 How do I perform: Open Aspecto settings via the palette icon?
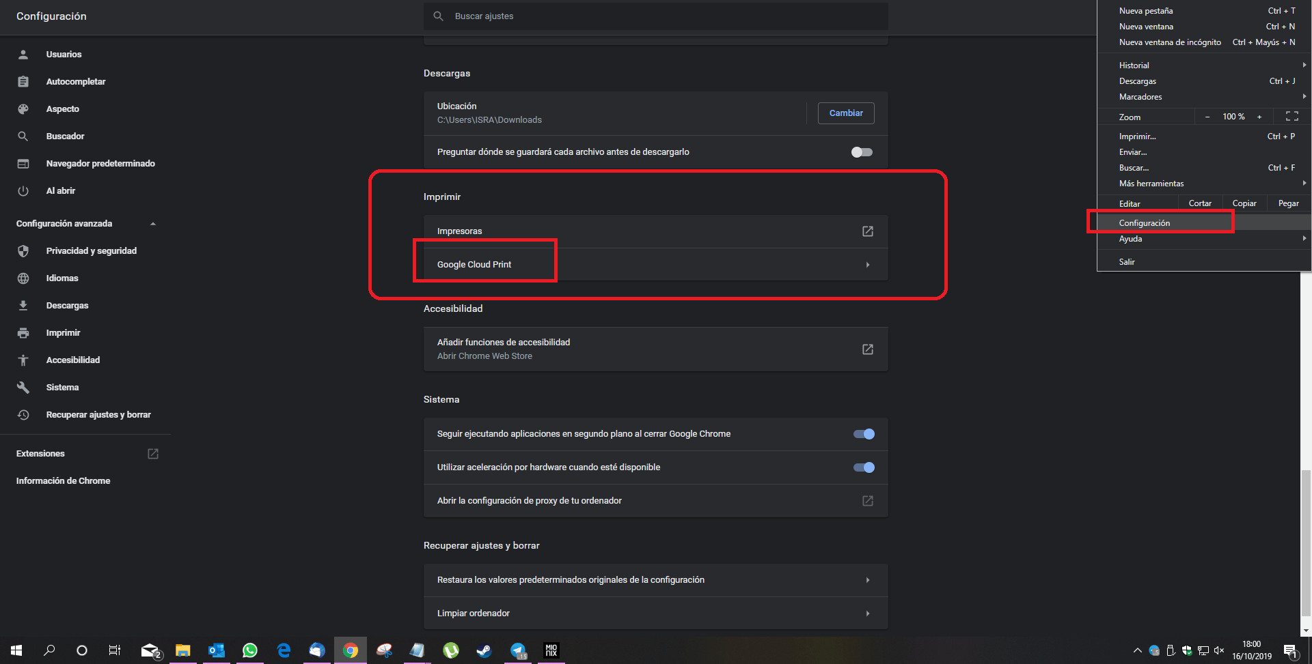(x=23, y=109)
